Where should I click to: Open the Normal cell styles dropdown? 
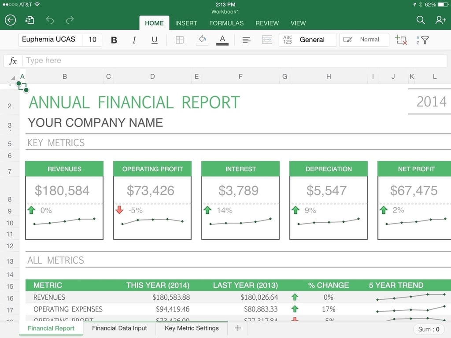pyautogui.click(x=364, y=40)
